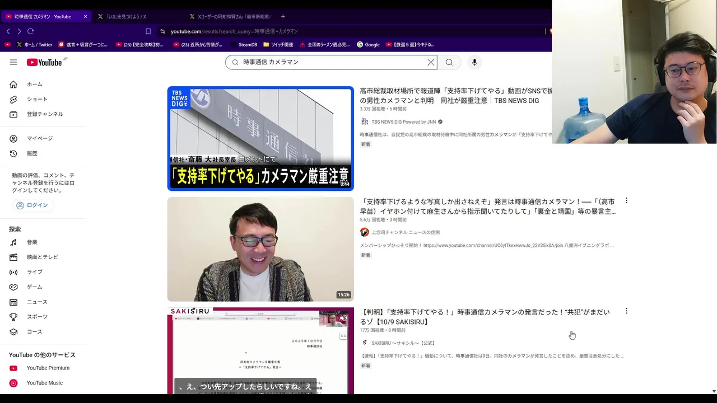Click the YouTube の他のサービス heading
The image size is (717, 403).
click(42, 355)
